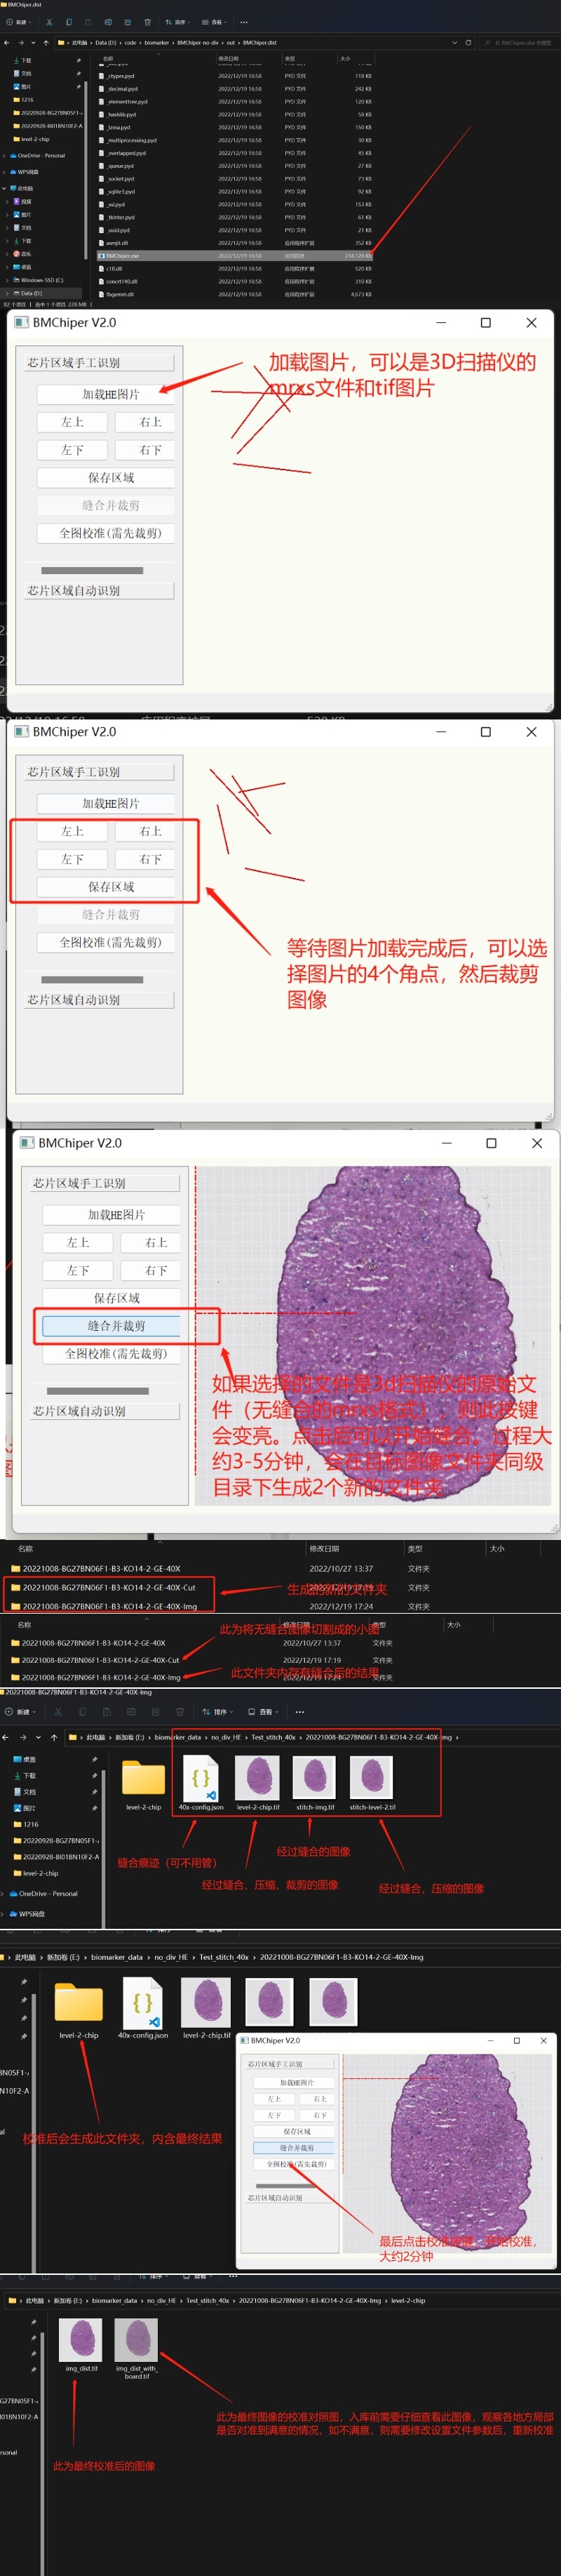The image size is (561, 2576).
Task: Select Data (D:) drive in sidebar
Action: coord(30,293)
